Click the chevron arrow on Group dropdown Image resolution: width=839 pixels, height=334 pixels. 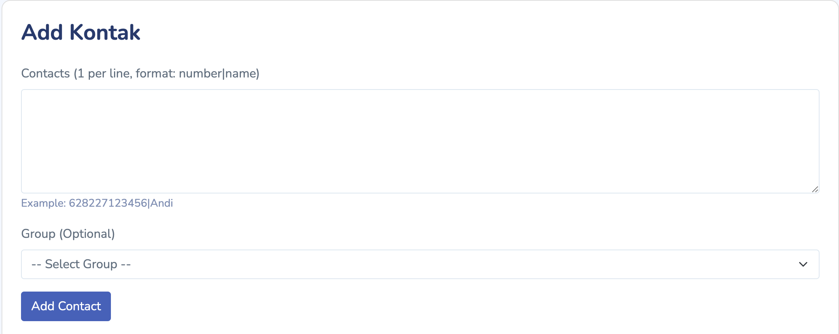pos(803,264)
